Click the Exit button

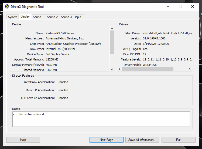(179, 140)
